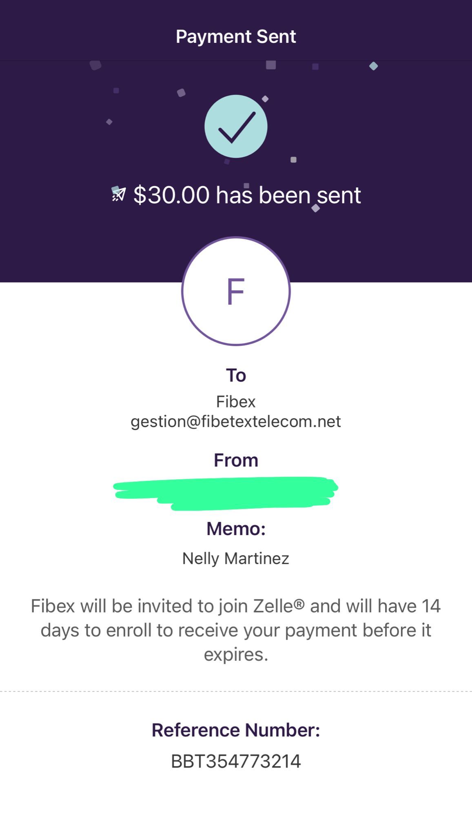Click the paper plane sent icon
472x836 pixels.
[x=119, y=195]
